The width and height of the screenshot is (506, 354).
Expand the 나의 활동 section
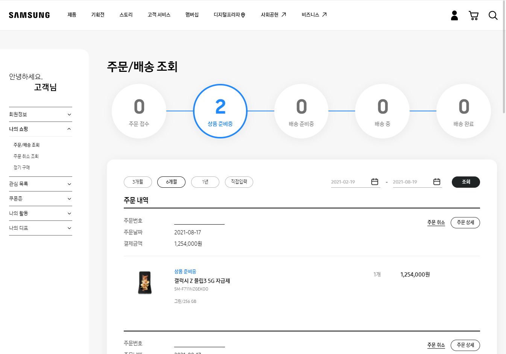pos(41,213)
